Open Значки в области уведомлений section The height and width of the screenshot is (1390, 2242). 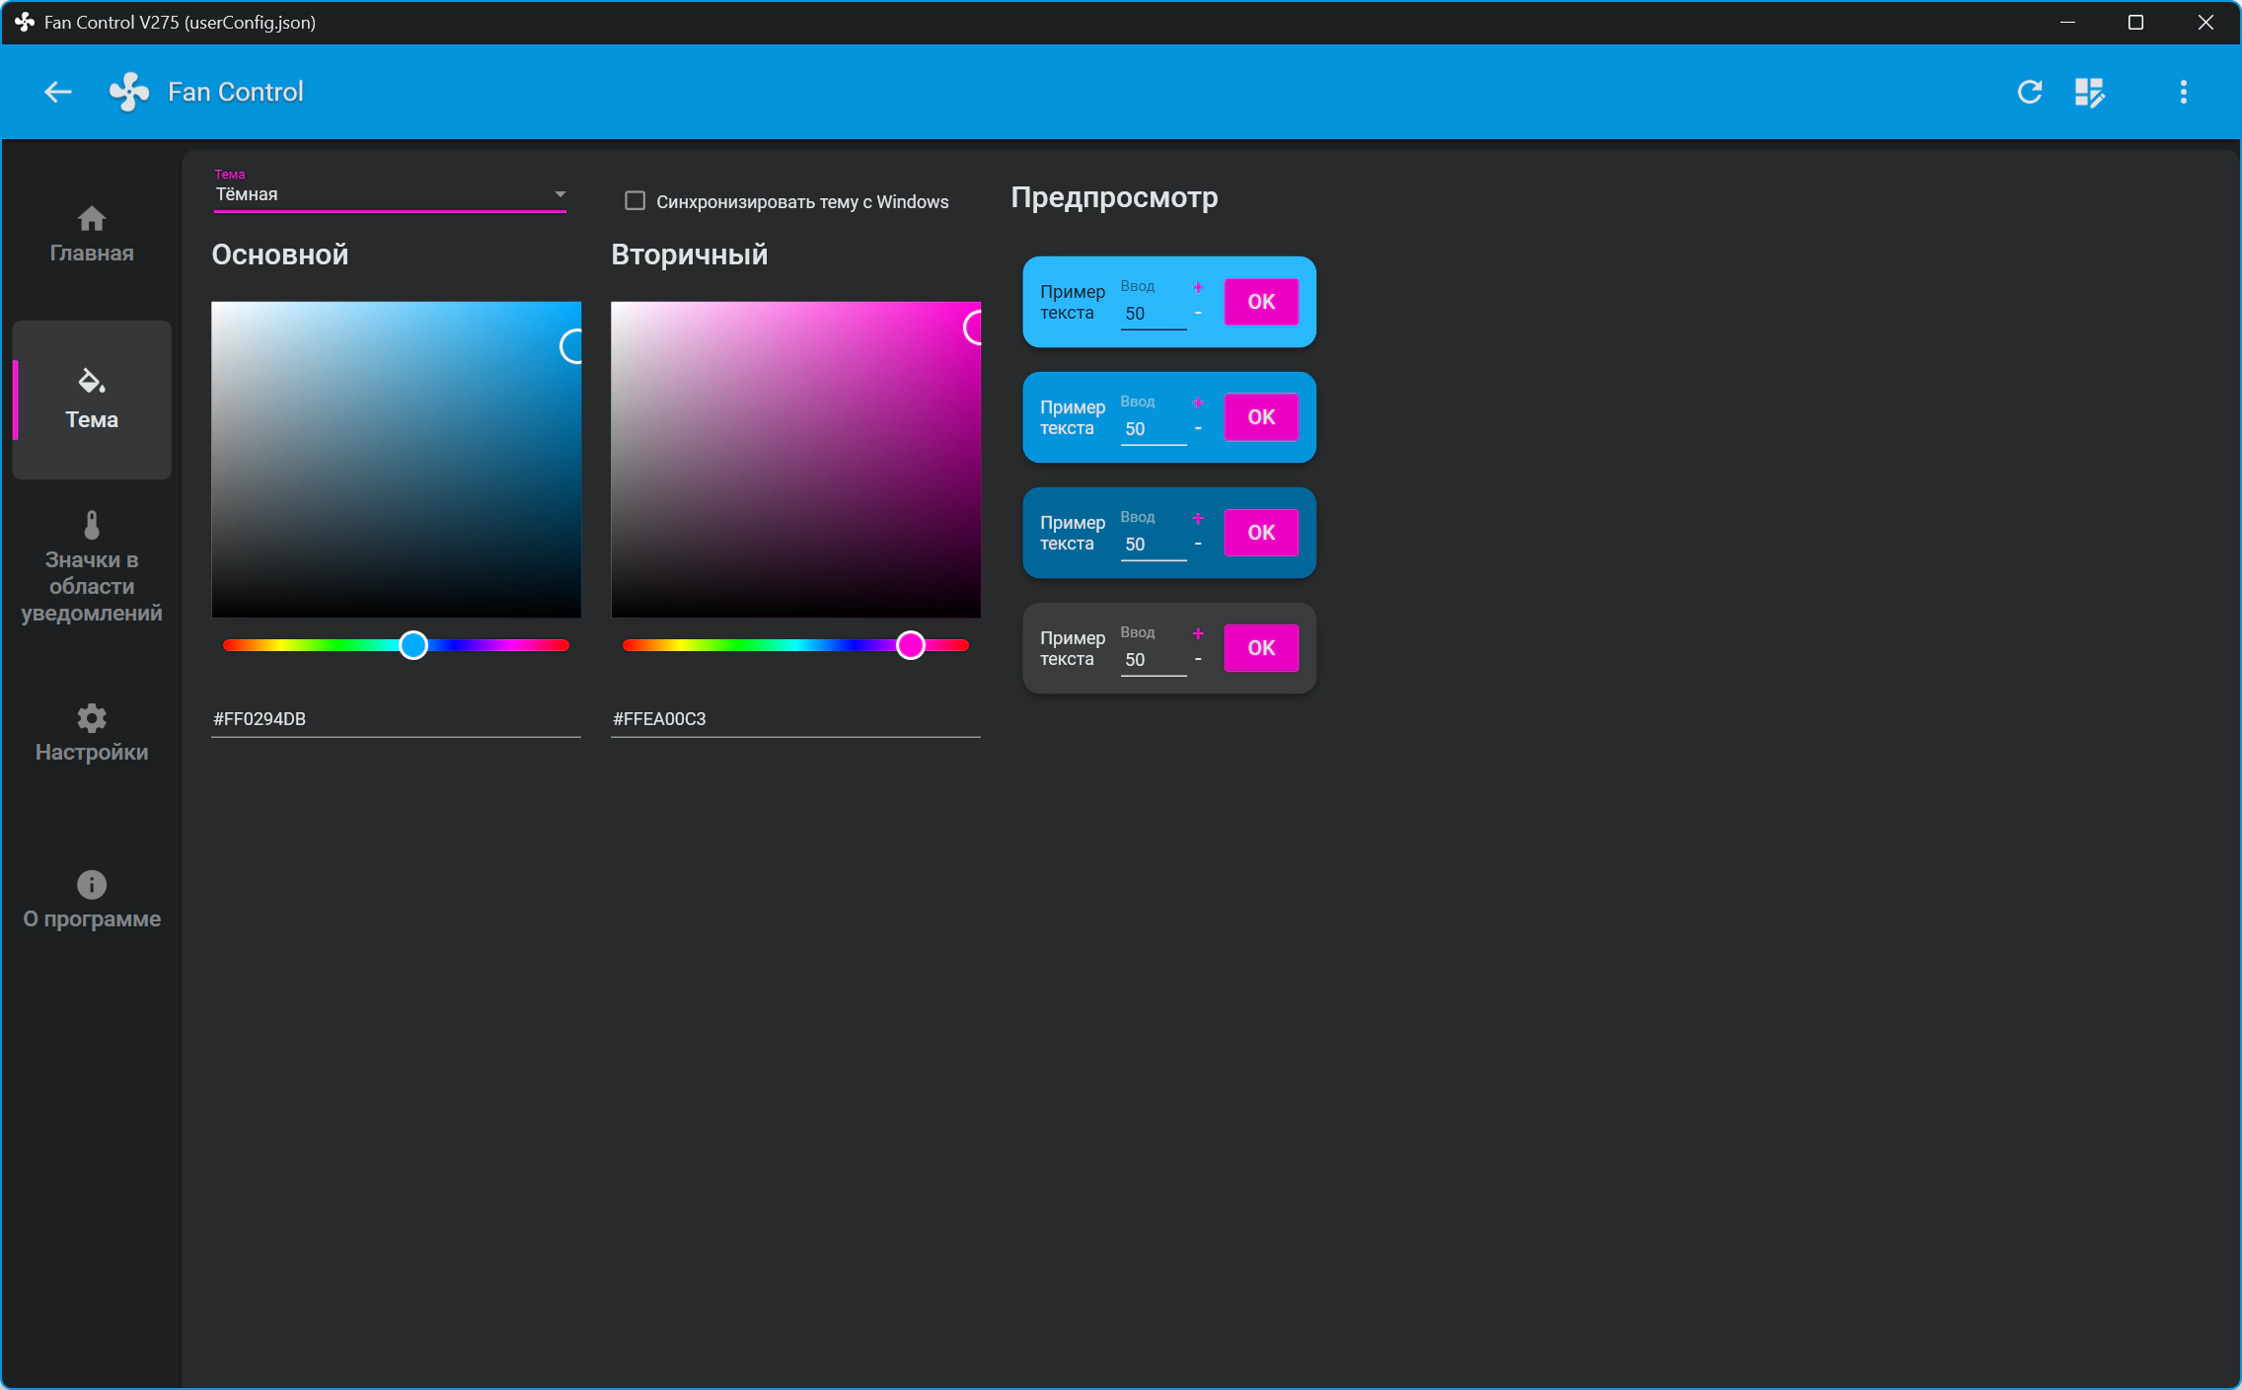coord(92,567)
